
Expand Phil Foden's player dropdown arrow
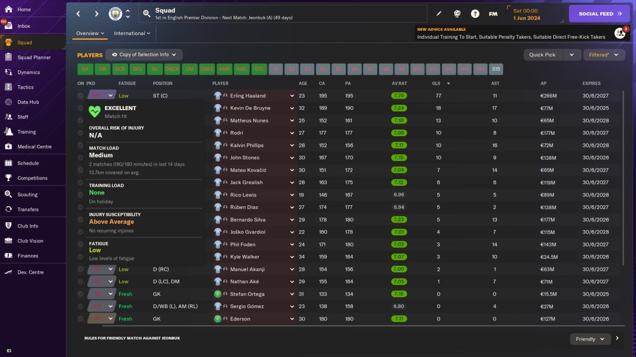[292, 244]
